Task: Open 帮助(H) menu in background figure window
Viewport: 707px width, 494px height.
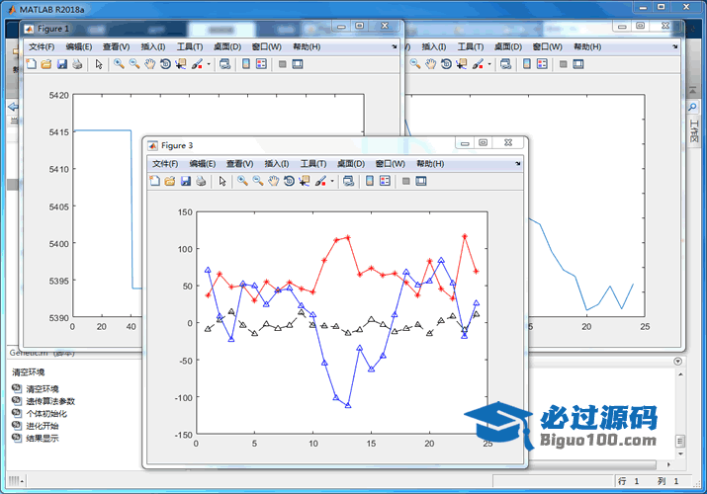Action: [587, 46]
